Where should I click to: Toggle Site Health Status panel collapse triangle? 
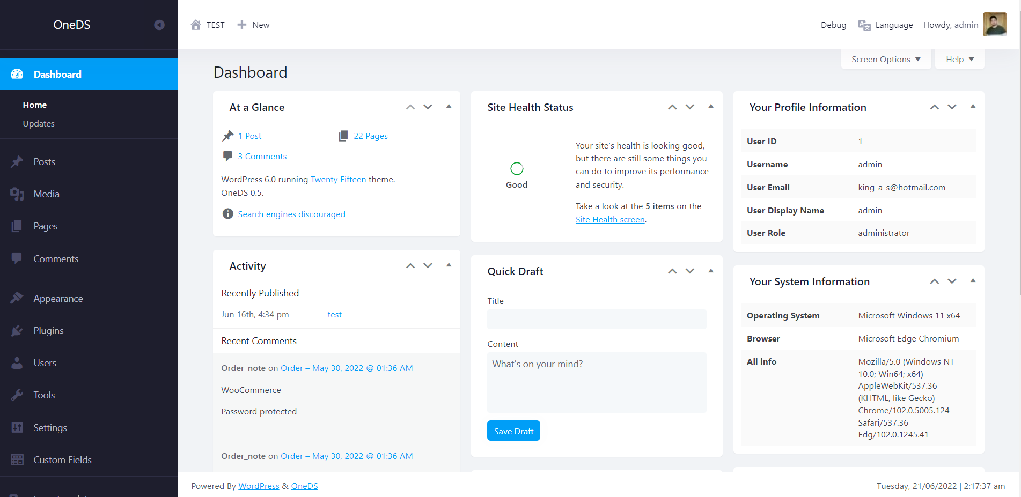[711, 106]
